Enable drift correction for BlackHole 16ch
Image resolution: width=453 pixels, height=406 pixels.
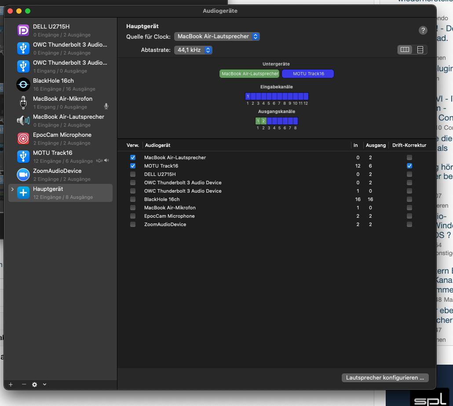(409, 199)
